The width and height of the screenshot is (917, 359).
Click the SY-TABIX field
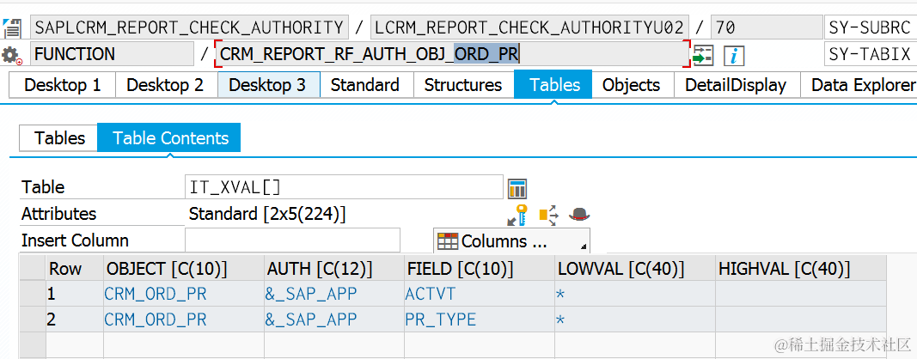point(871,54)
